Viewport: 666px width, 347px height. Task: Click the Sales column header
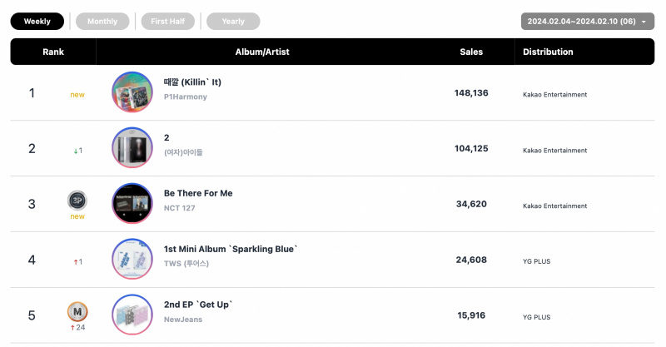pyautogui.click(x=471, y=52)
